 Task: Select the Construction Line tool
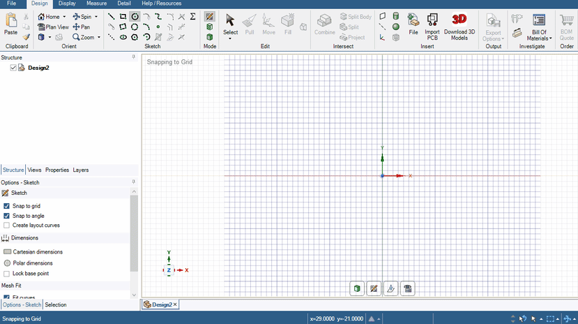point(111,37)
